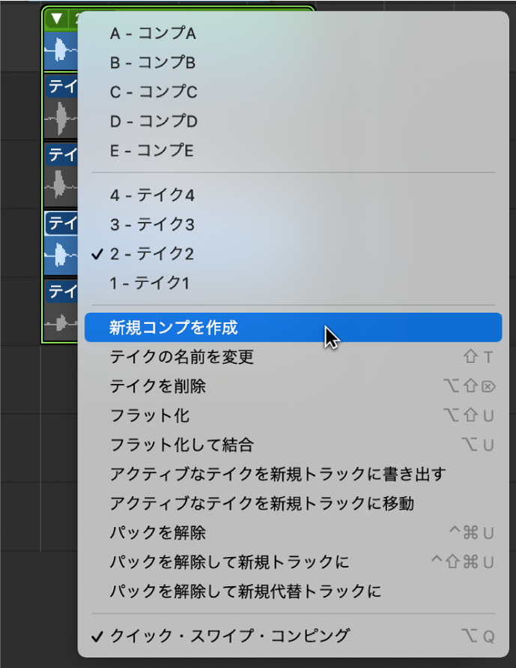Click フラット化して結合
The image size is (516, 668).
[293, 445]
